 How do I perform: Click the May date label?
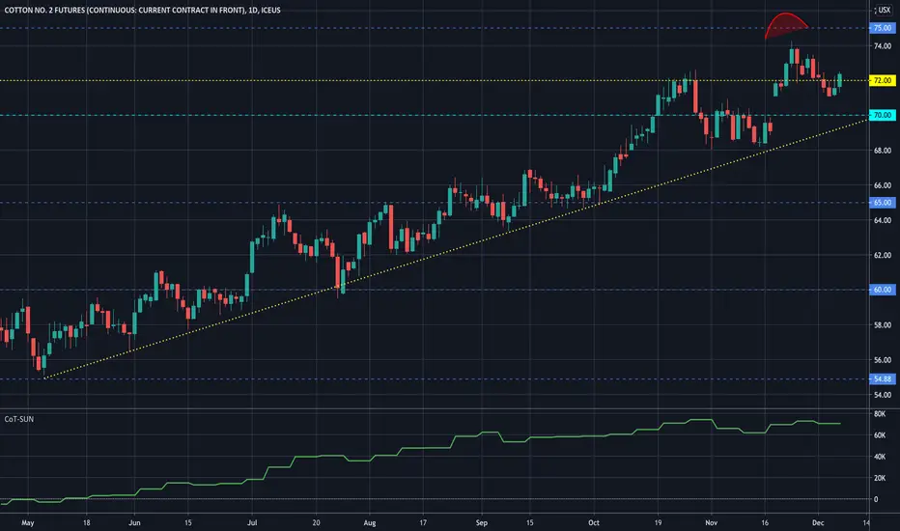pos(28,523)
